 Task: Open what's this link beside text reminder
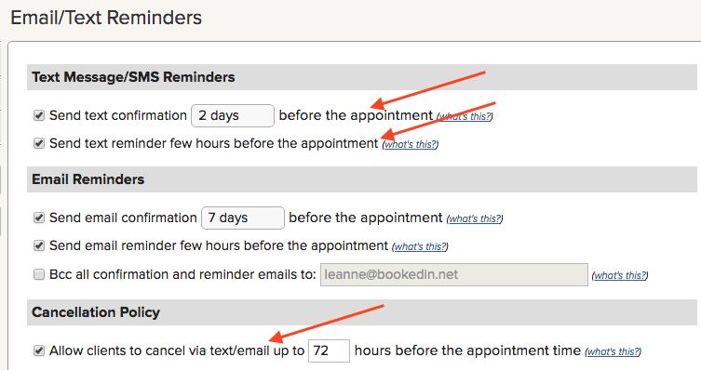coord(411,145)
